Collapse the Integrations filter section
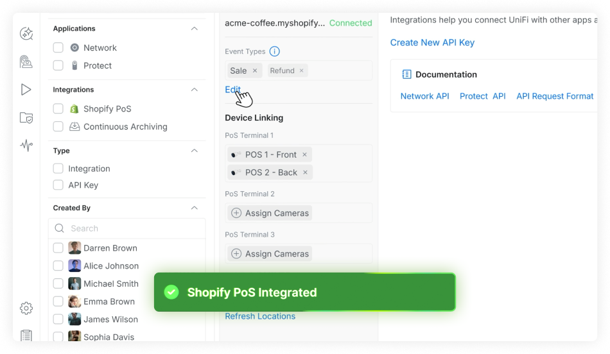The image size is (610, 354). click(195, 90)
